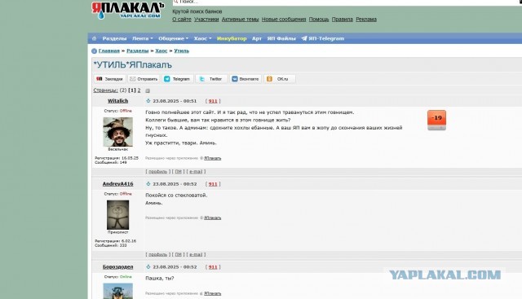Open the avatar of user Бовоэаодел

[x=117, y=291]
